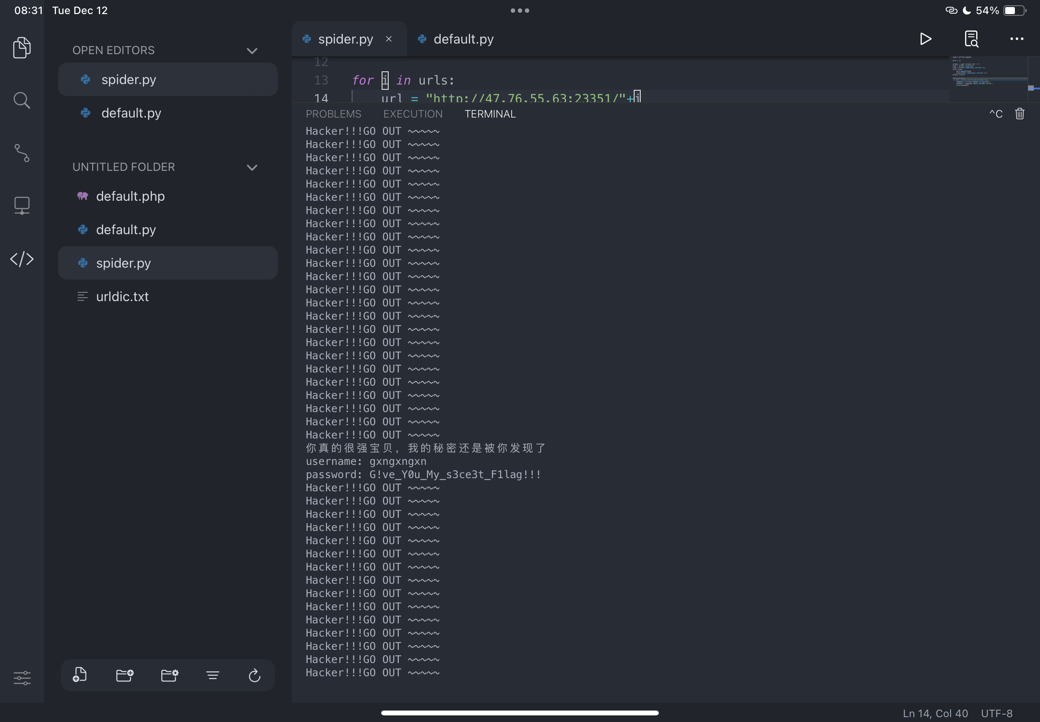The height and width of the screenshot is (722, 1040).
Task: Open the Source Control icon
Action: pos(22,153)
